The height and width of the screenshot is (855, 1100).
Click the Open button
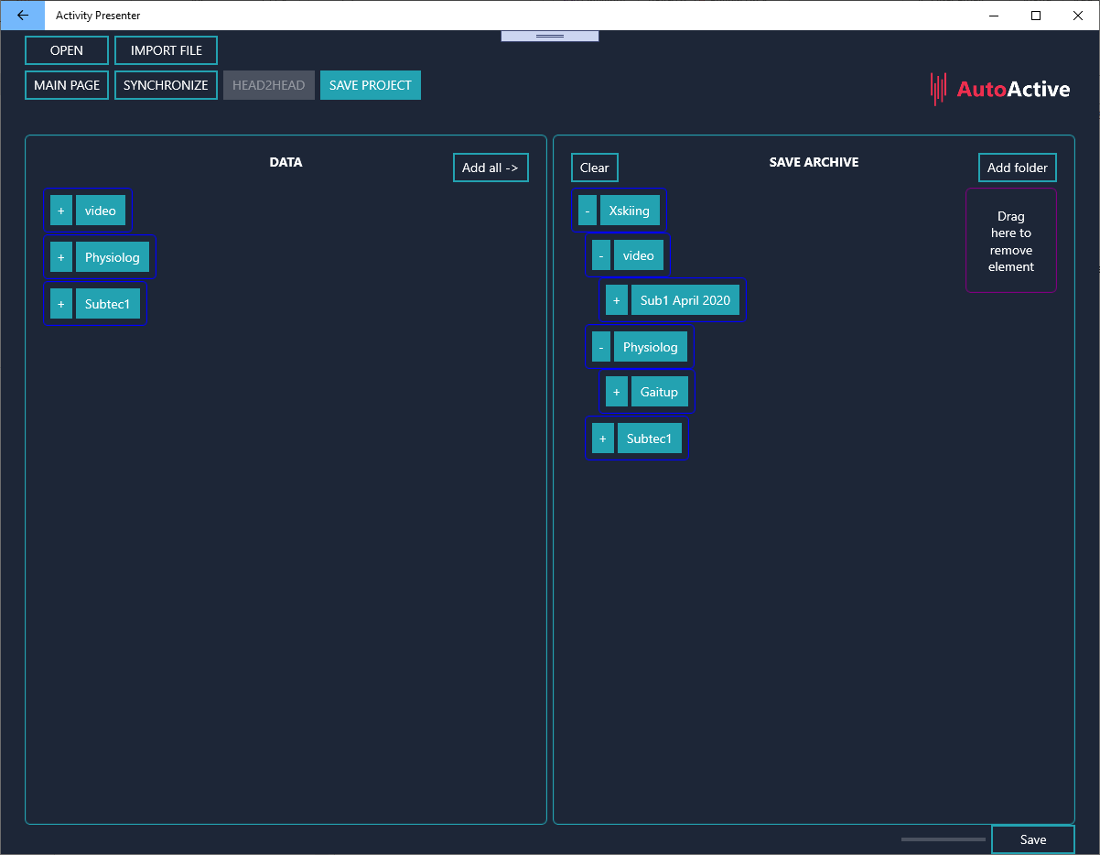click(67, 50)
